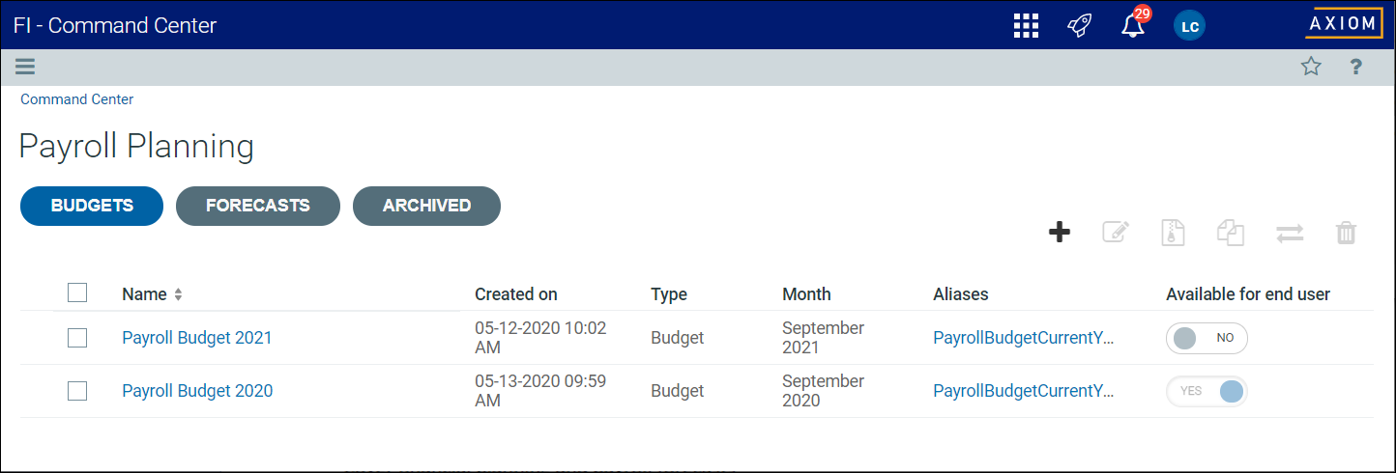The height and width of the screenshot is (473, 1396).
Task: Check the Payroll Budget 2021 row checkbox
Action: pos(77,338)
